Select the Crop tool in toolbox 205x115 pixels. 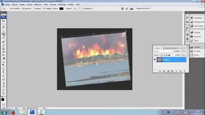4,34
